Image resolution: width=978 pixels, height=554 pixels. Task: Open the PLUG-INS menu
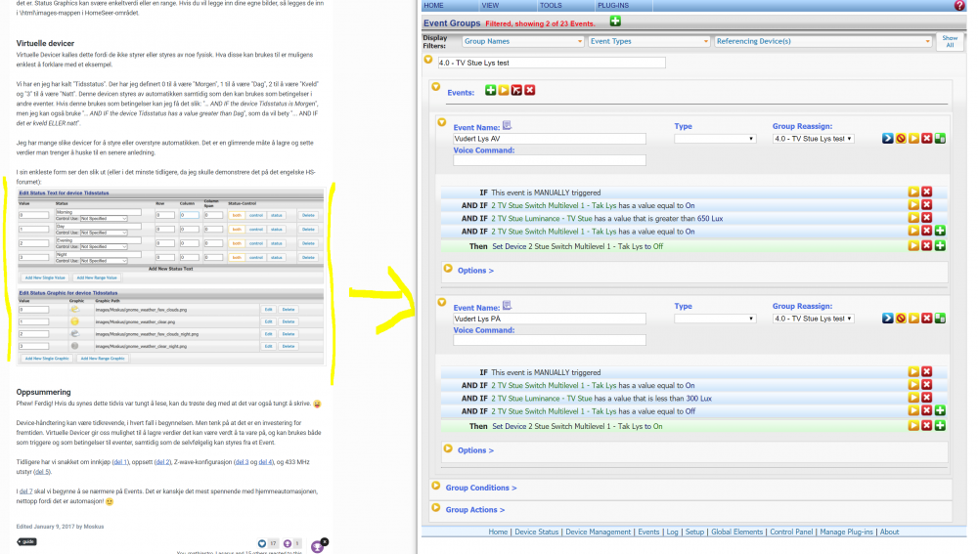[612, 5]
